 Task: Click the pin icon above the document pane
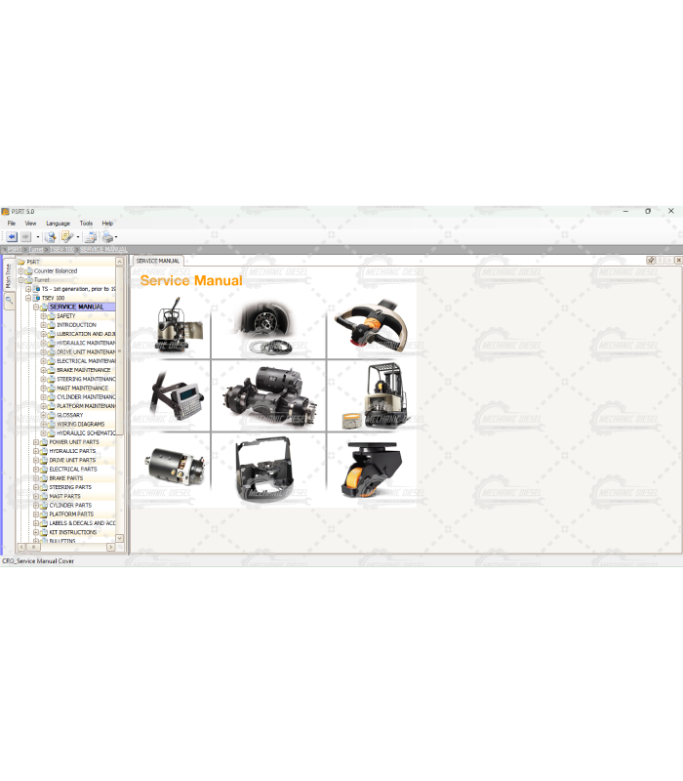click(x=651, y=261)
